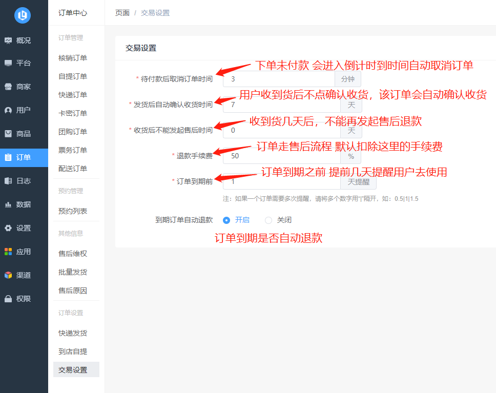The height and width of the screenshot is (393, 496).
Task: Click 到期订单自动退款 label
Action: point(184,220)
